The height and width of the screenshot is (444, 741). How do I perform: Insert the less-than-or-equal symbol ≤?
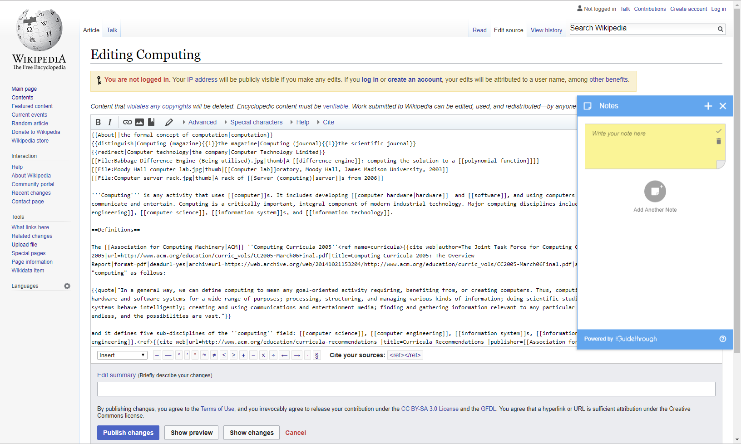pos(224,355)
